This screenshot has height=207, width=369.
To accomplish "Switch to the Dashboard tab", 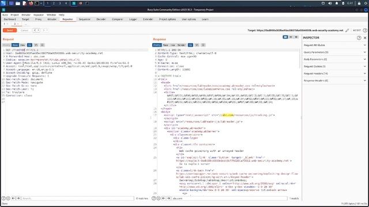I will [x=10, y=19].
